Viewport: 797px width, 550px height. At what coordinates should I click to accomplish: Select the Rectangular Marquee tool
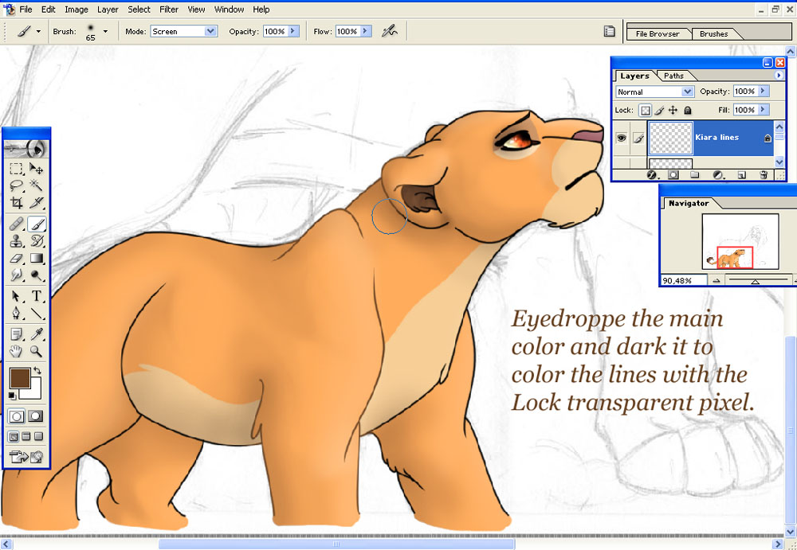click(x=16, y=168)
